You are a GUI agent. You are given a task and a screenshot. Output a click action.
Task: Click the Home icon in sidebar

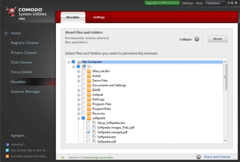click(6, 33)
